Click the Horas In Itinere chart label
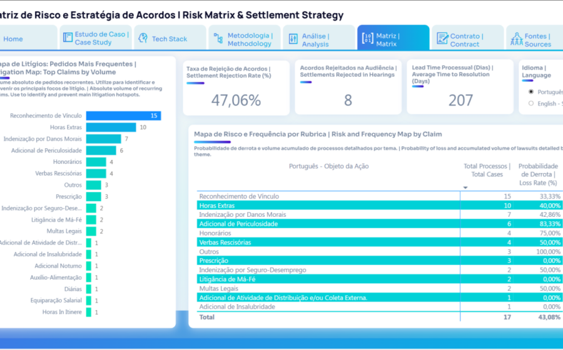 (62, 312)
